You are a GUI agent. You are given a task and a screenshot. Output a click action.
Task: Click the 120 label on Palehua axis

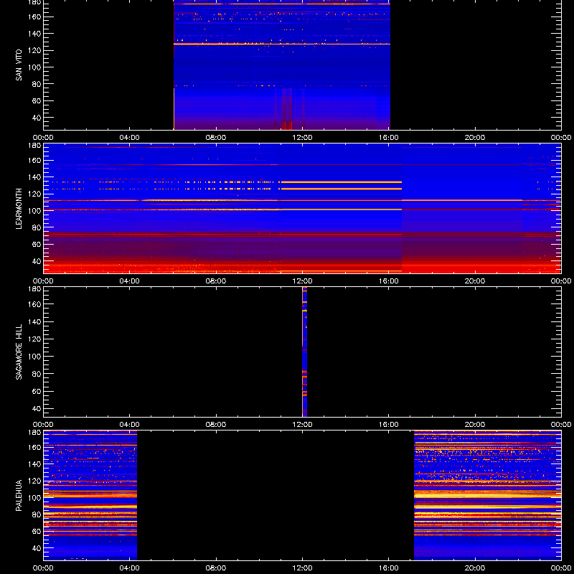[34, 481]
